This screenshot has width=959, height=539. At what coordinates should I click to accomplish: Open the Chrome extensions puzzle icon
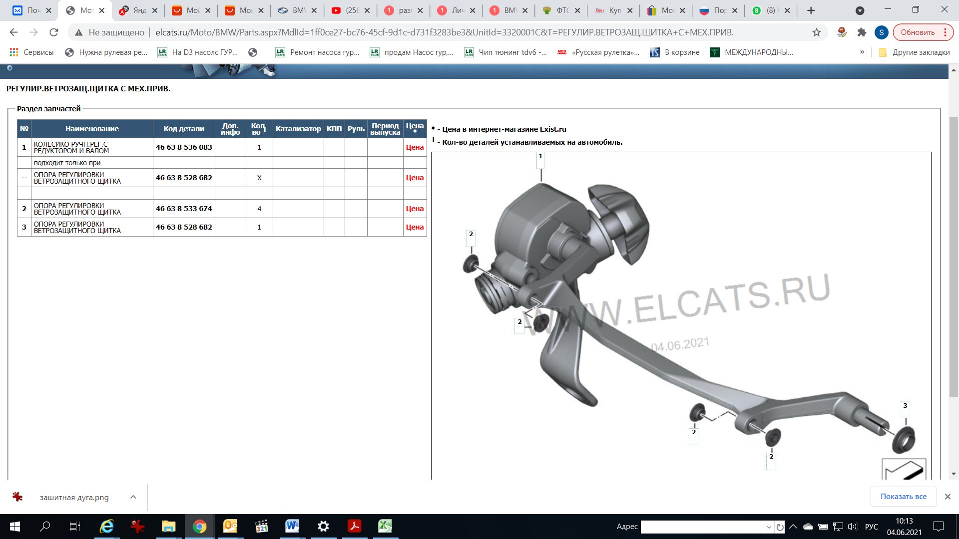862,32
